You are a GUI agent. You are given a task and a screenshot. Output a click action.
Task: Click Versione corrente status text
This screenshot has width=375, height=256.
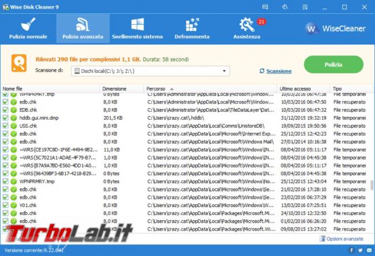[33, 250]
